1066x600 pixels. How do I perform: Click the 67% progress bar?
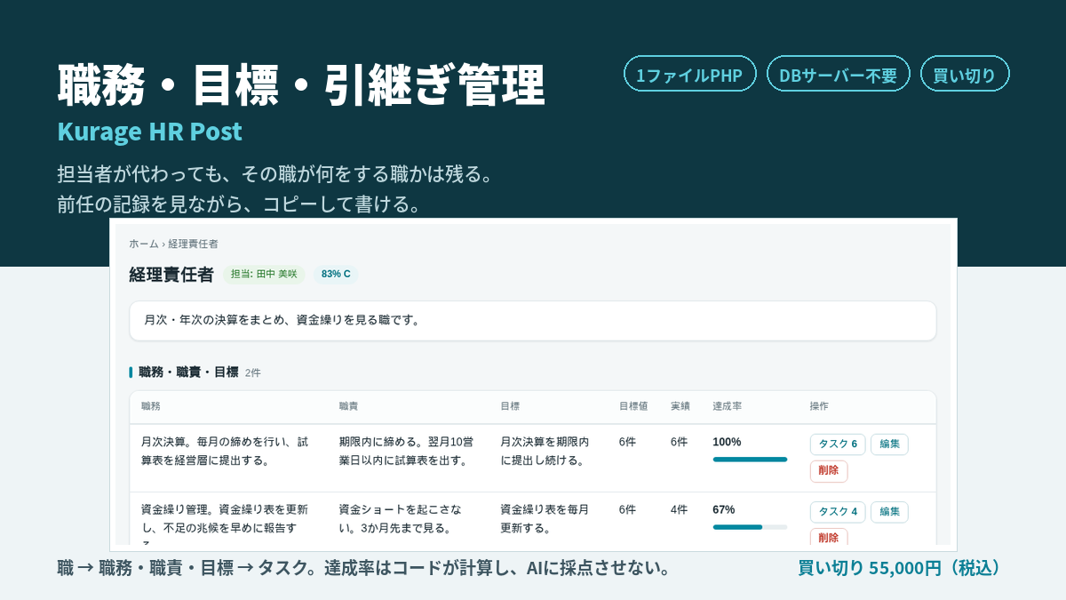pos(750,527)
